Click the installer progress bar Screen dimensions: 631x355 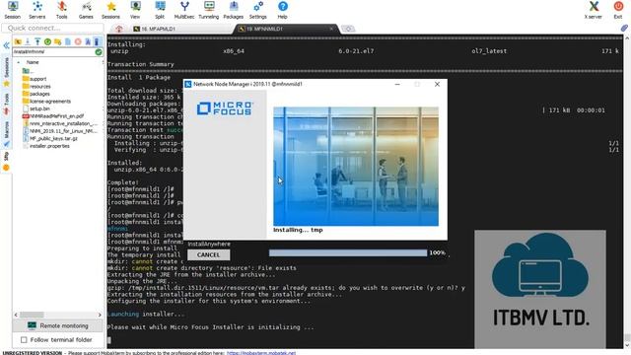coord(348,252)
